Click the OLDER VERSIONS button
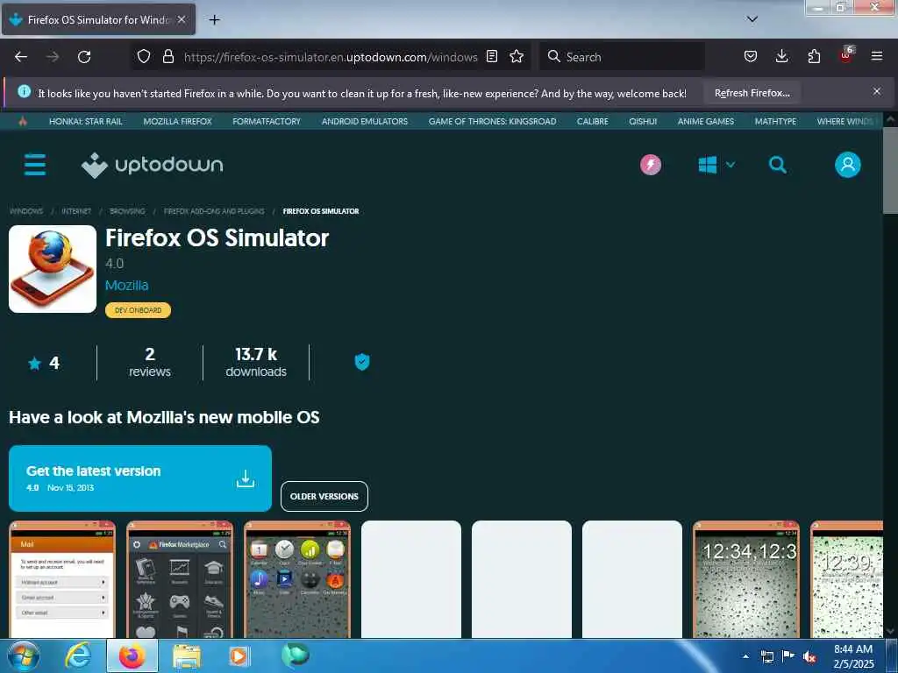 coord(324,496)
